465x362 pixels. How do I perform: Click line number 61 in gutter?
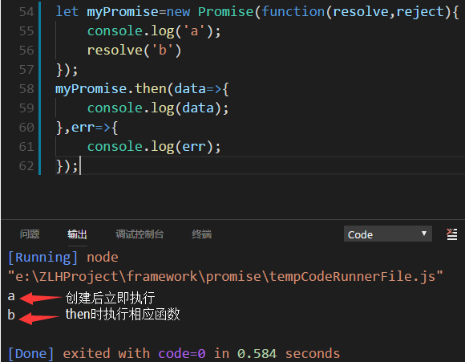click(26, 147)
